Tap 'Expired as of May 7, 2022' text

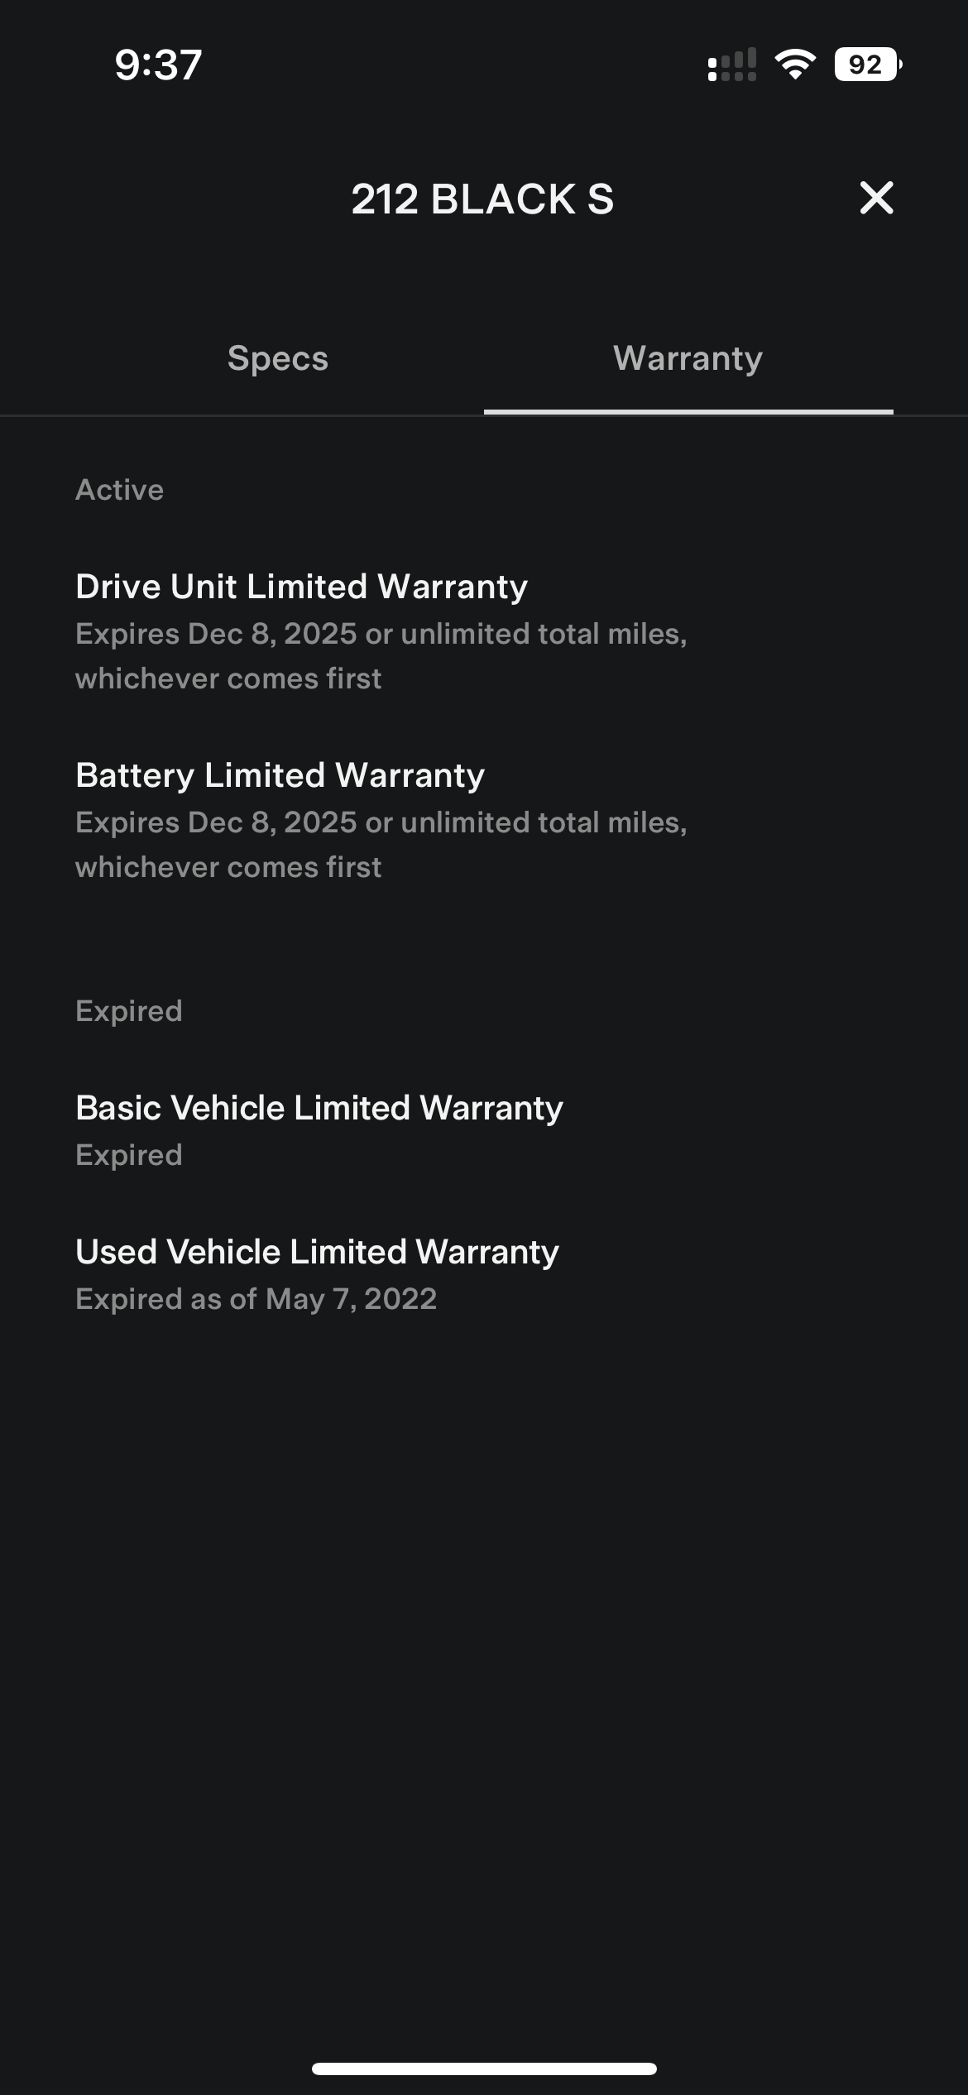[256, 1299]
